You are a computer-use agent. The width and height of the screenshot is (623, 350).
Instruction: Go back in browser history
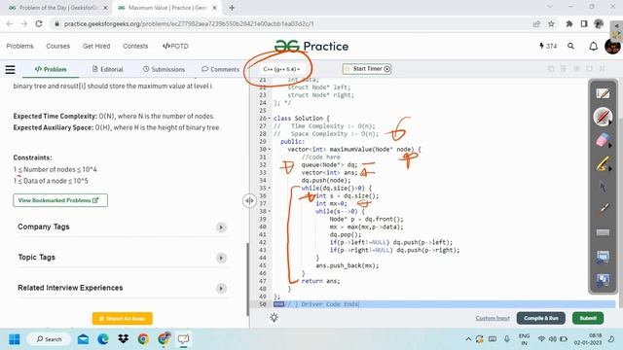click(10, 23)
